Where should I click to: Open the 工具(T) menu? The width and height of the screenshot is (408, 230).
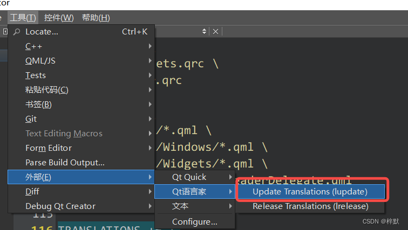coord(23,18)
